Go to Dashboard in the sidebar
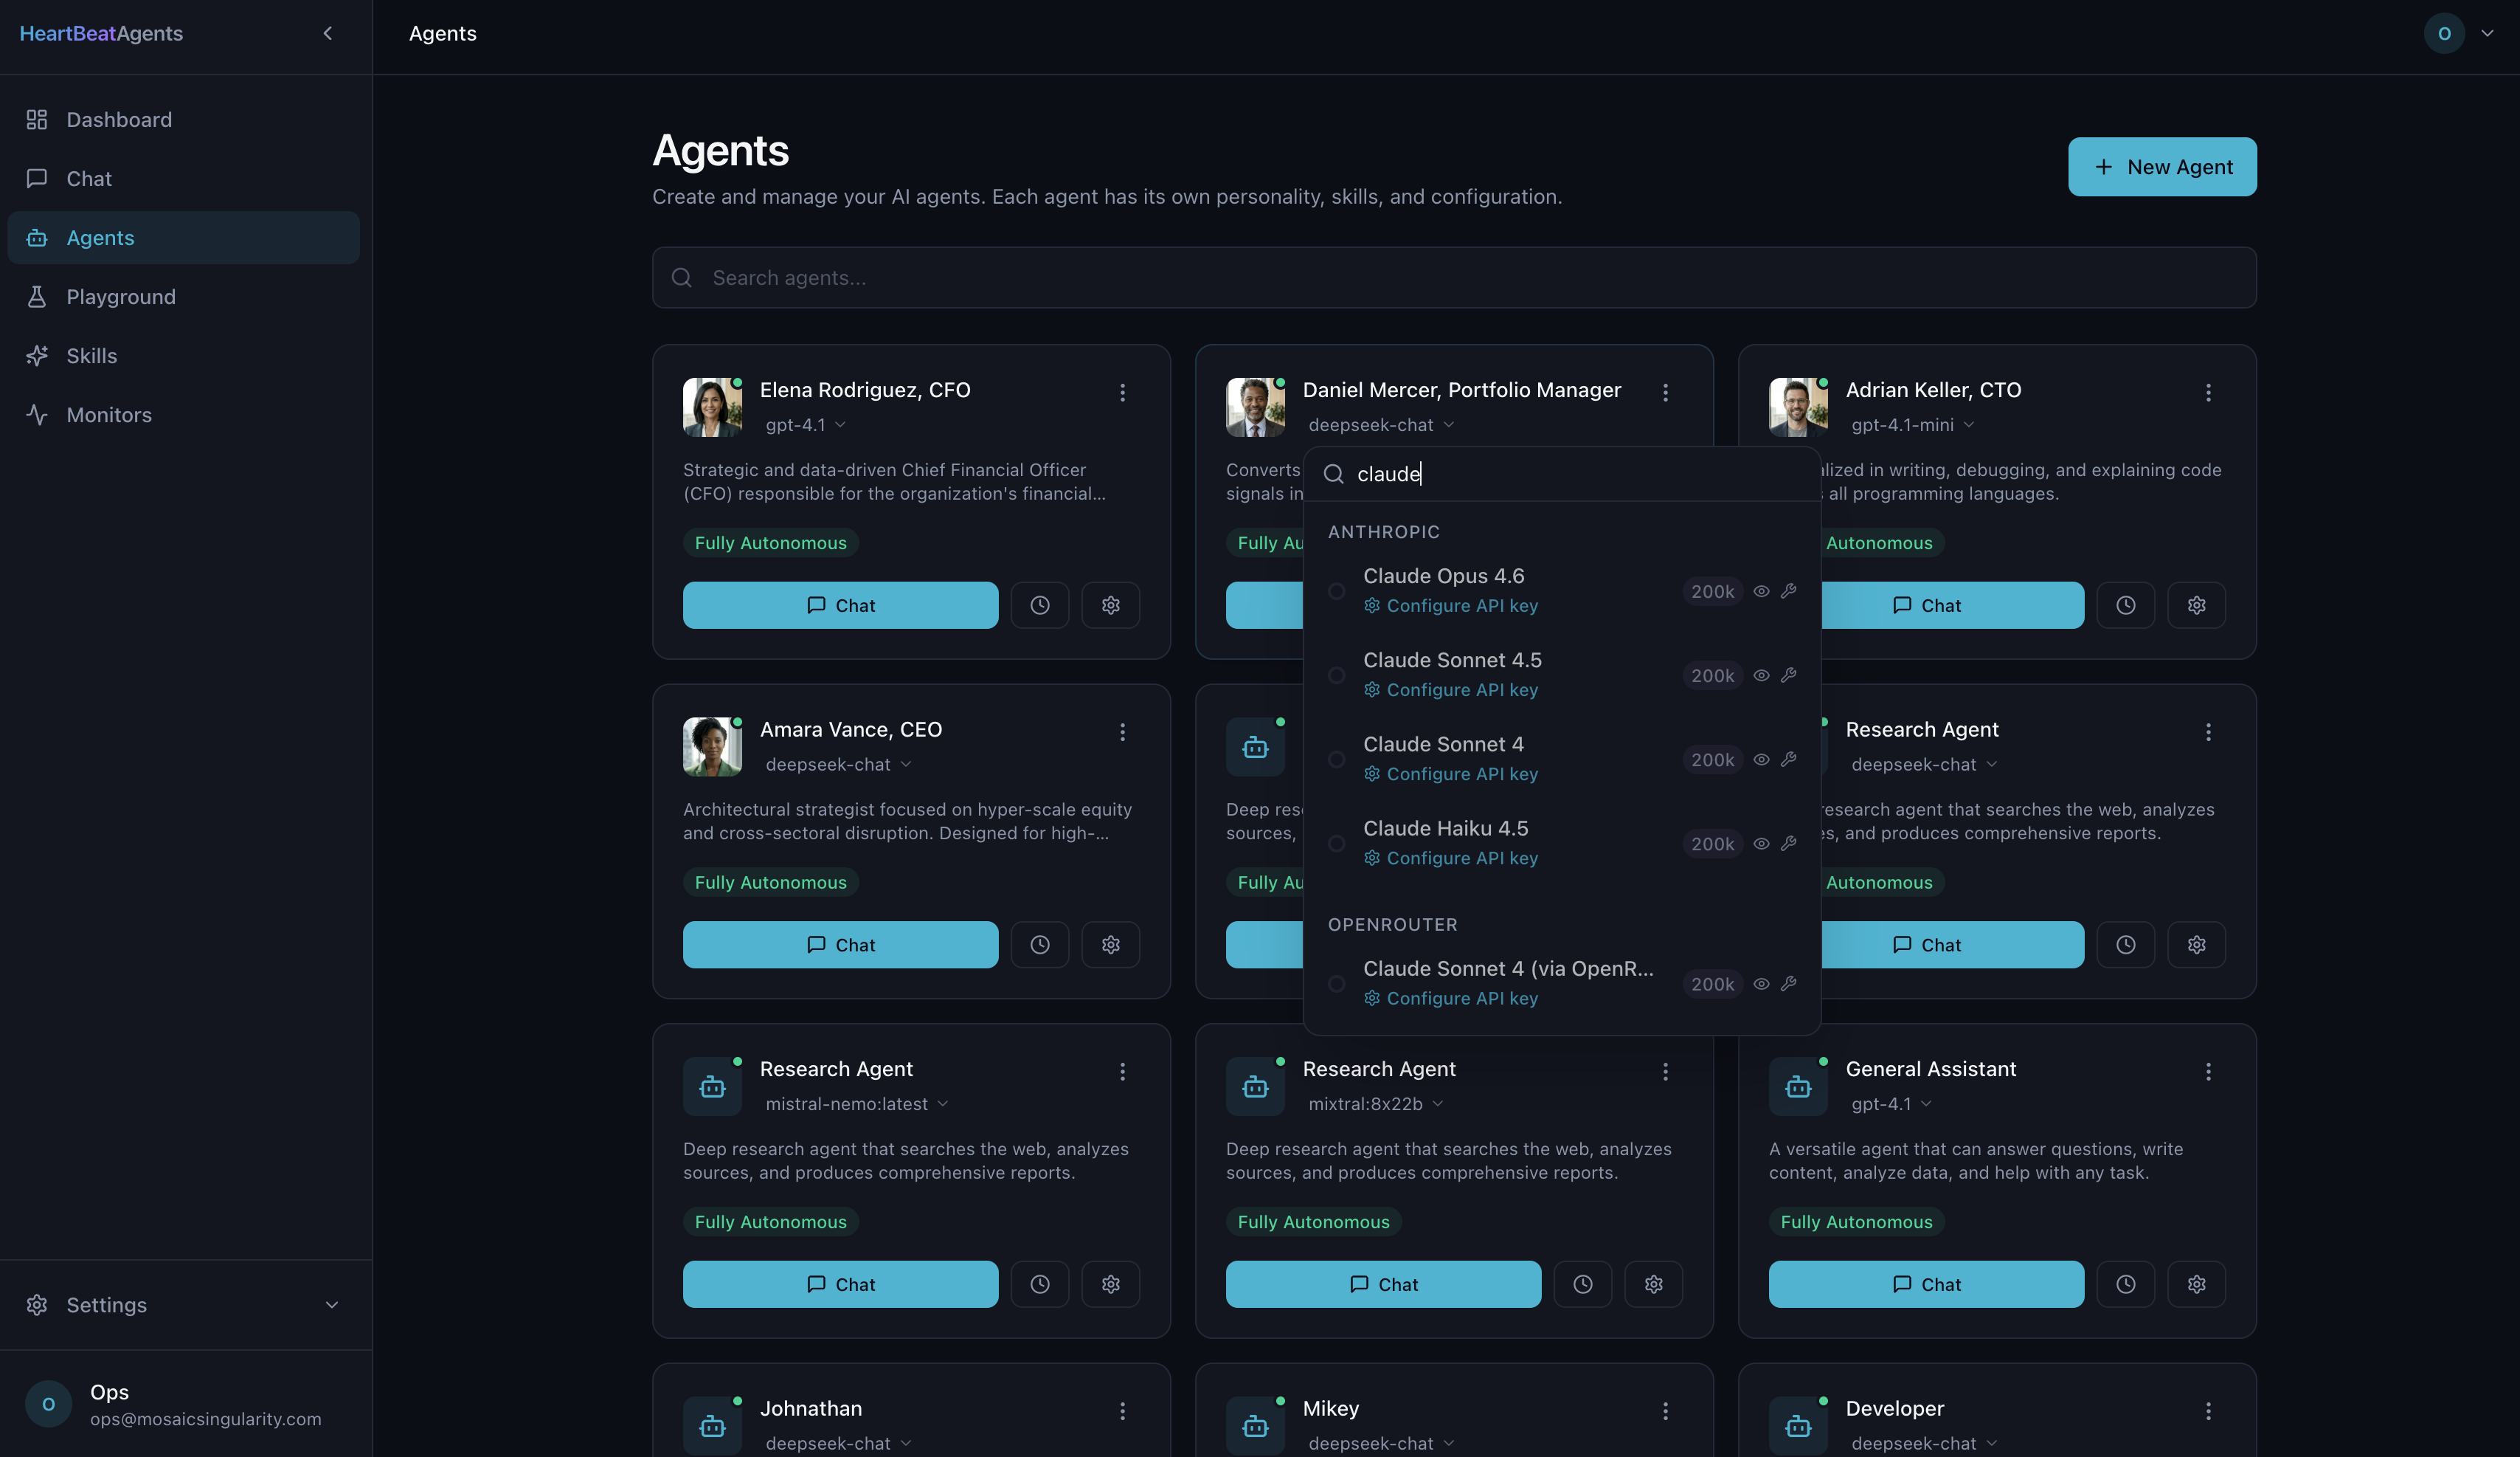Image resolution: width=2520 pixels, height=1457 pixels. point(184,120)
